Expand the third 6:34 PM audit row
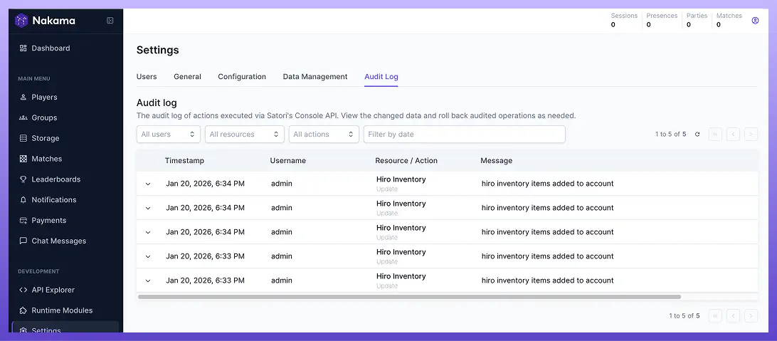777x341 pixels. 148,233
